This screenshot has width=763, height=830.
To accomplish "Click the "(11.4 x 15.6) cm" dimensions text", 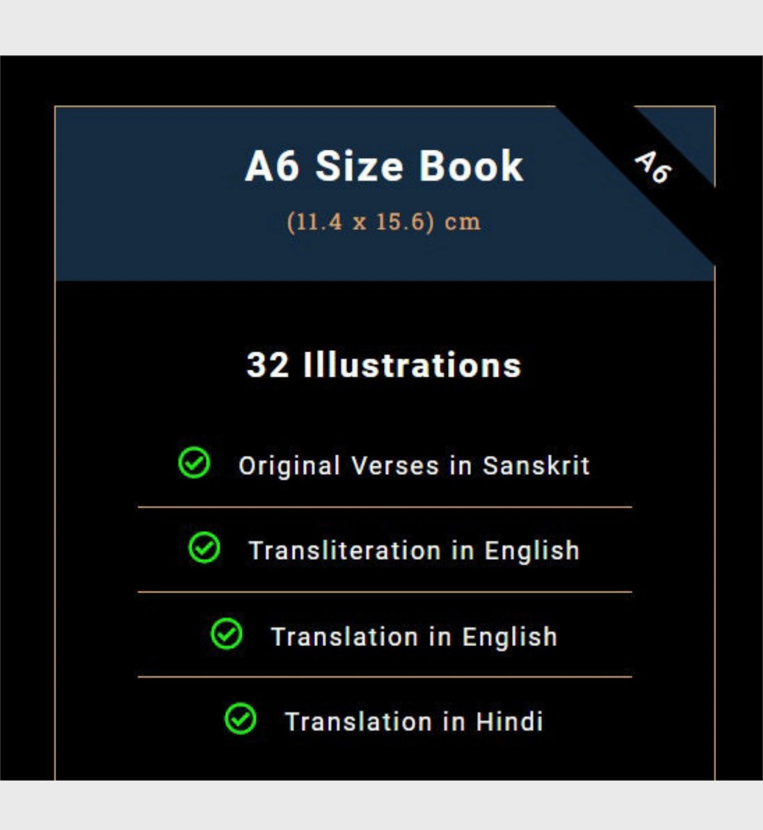I will coord(384,222).
